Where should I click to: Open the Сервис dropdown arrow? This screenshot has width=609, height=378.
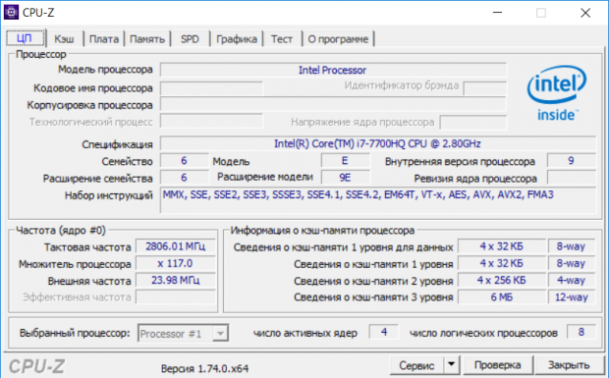coord(451,365)
